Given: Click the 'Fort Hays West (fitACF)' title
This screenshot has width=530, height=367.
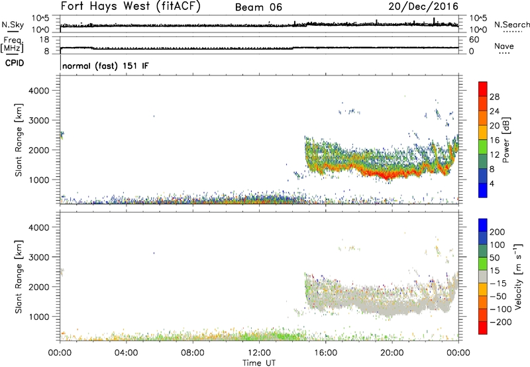Looking at the screenshot, I should [130, 6].
